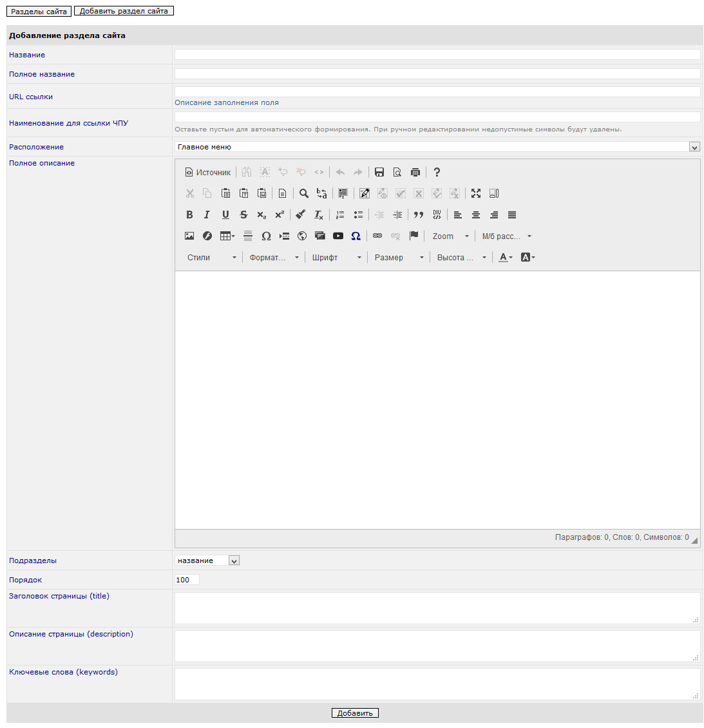Insert a bulleted list
The width and height of the screenshot is (704, 728).
coord(358,215)
